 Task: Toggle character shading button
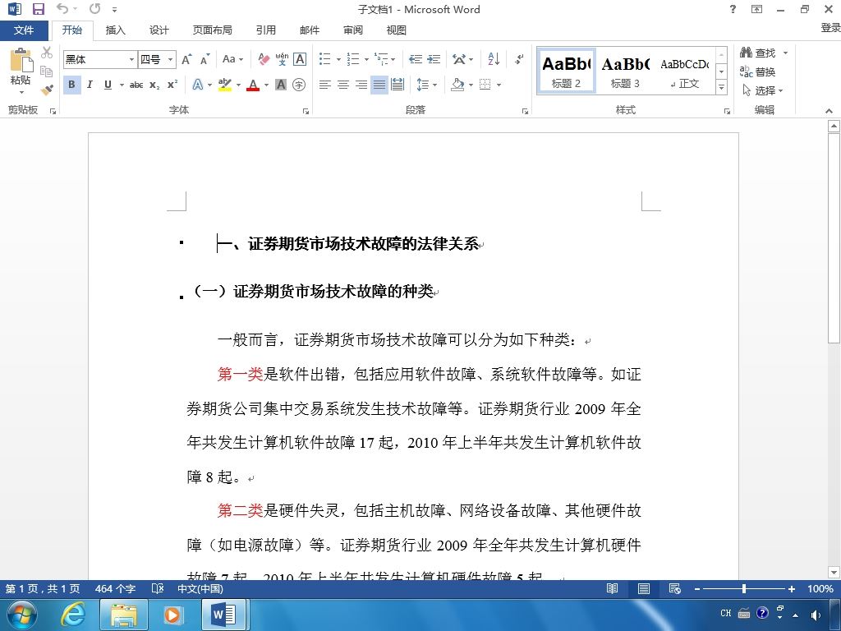[x=281, y=85]
